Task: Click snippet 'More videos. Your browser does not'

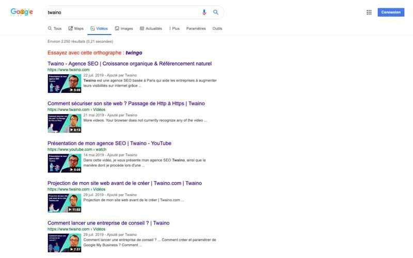Action: coord(145,120)
